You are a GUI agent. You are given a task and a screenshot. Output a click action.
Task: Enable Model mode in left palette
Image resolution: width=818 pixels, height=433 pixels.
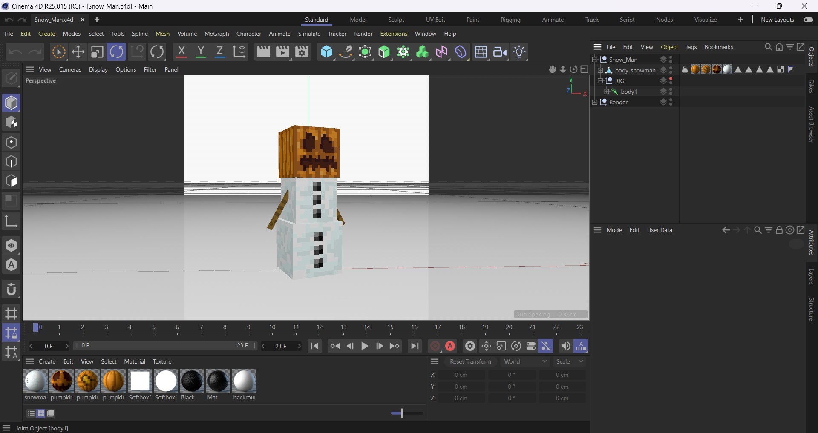(12, 103)
